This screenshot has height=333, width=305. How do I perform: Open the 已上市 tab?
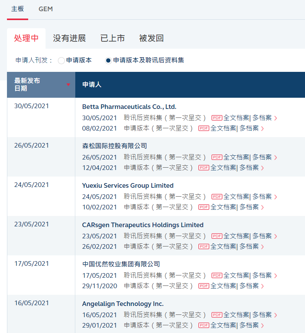point(112,38)
